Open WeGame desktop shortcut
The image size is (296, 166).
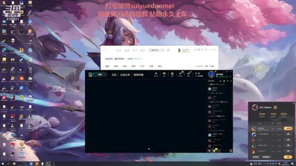4,70
